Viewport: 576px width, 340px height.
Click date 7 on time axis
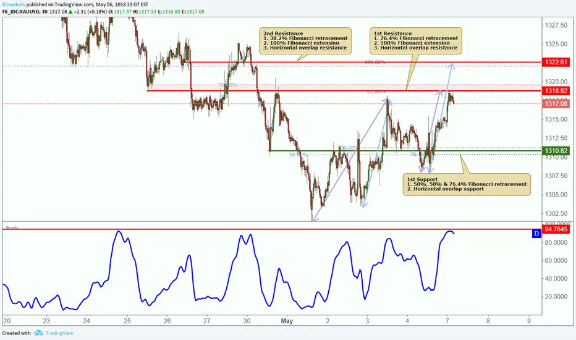click(x=447, y=321)
